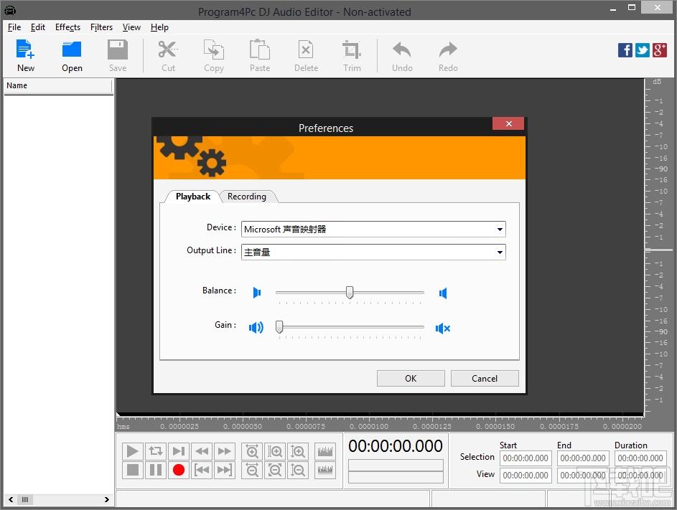Image resolution: width=677 pixels, height=510 pixels.
Task: Click the right speaker icon beside Balance
Action: tap(443, 293)
